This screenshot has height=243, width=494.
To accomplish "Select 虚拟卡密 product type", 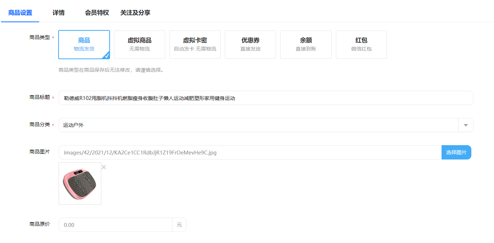I will 195,44.
